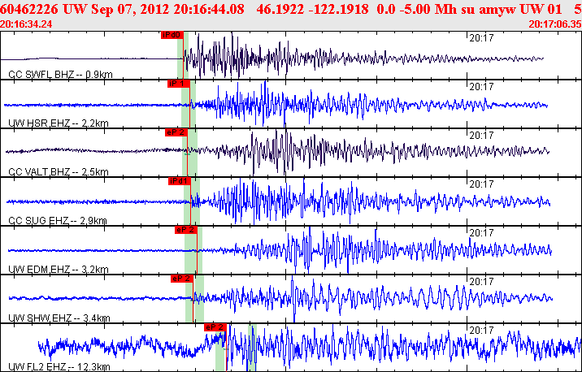Click the origin time 20:16:44.08
The image size is (582, 372).
pyautogui.click(x=209, y=9)
